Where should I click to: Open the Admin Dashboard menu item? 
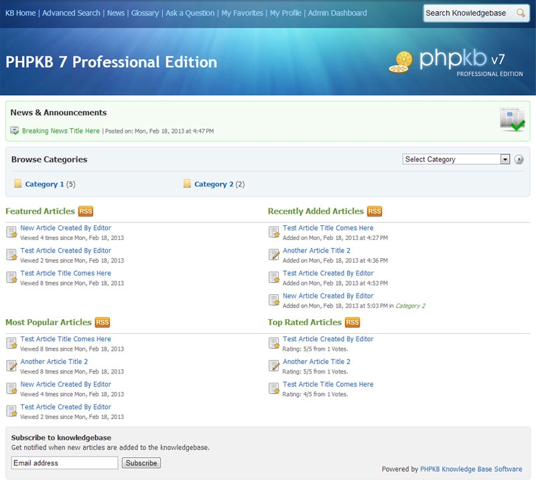click(x=337, y=13)
